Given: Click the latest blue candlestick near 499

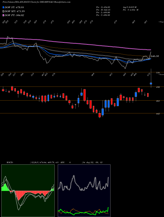Looking at the screenshot, I should 151,84.
